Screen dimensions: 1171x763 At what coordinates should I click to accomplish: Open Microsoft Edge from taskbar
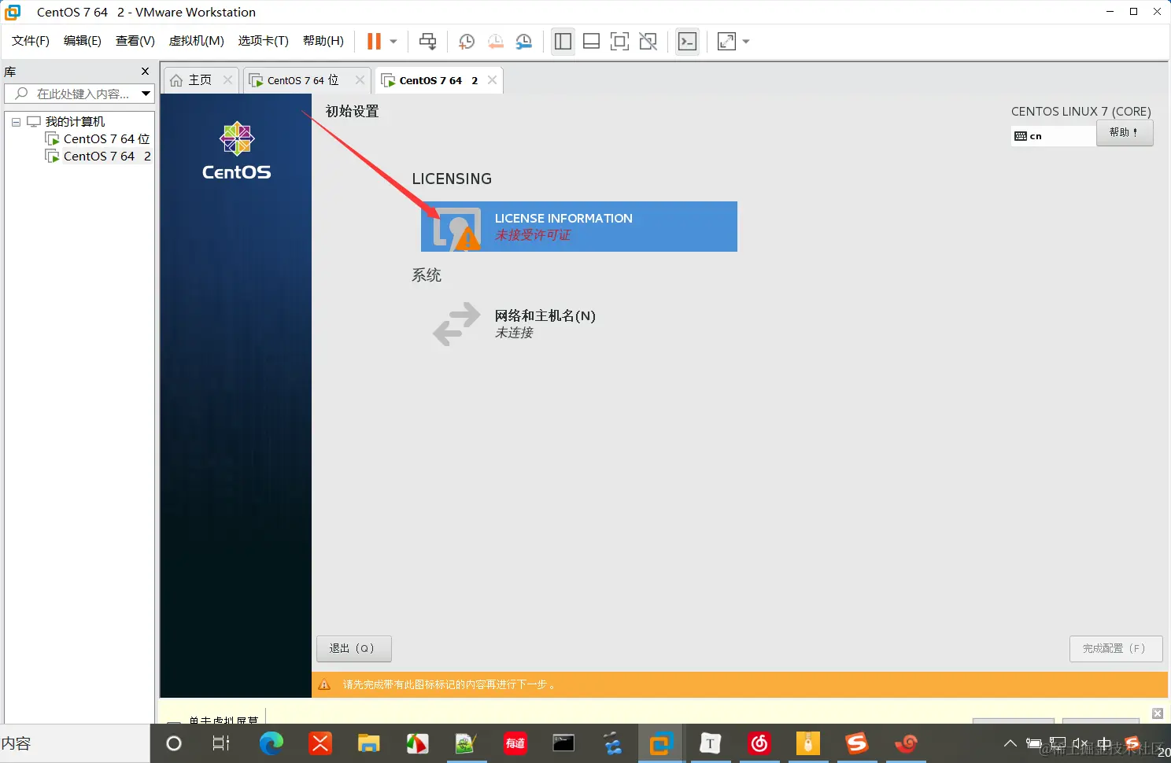[272, 743]
